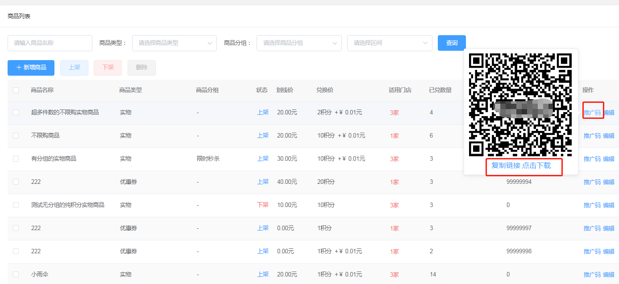619x284 pixels.
Task: Click the 已兑数量 column header
Action: pos(440,90)
